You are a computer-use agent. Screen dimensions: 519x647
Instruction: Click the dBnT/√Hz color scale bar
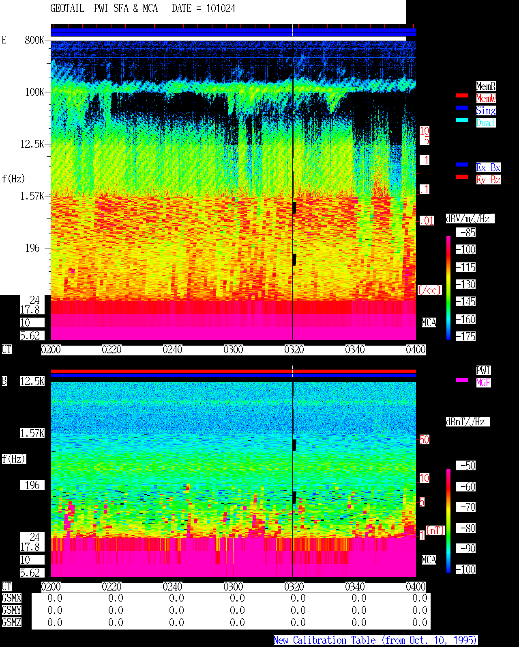point(448,521)
